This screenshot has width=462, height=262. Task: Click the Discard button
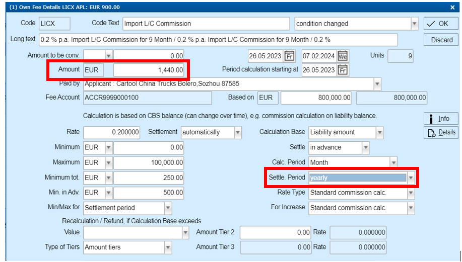click(441, 40)
